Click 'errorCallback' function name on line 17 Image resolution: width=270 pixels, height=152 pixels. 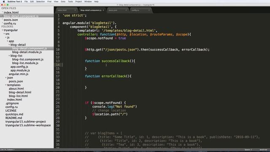[x=113, y=76]
